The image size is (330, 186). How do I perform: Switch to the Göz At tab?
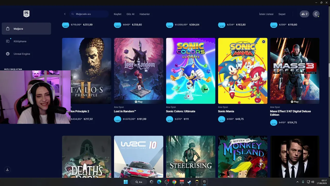(130, 14)
